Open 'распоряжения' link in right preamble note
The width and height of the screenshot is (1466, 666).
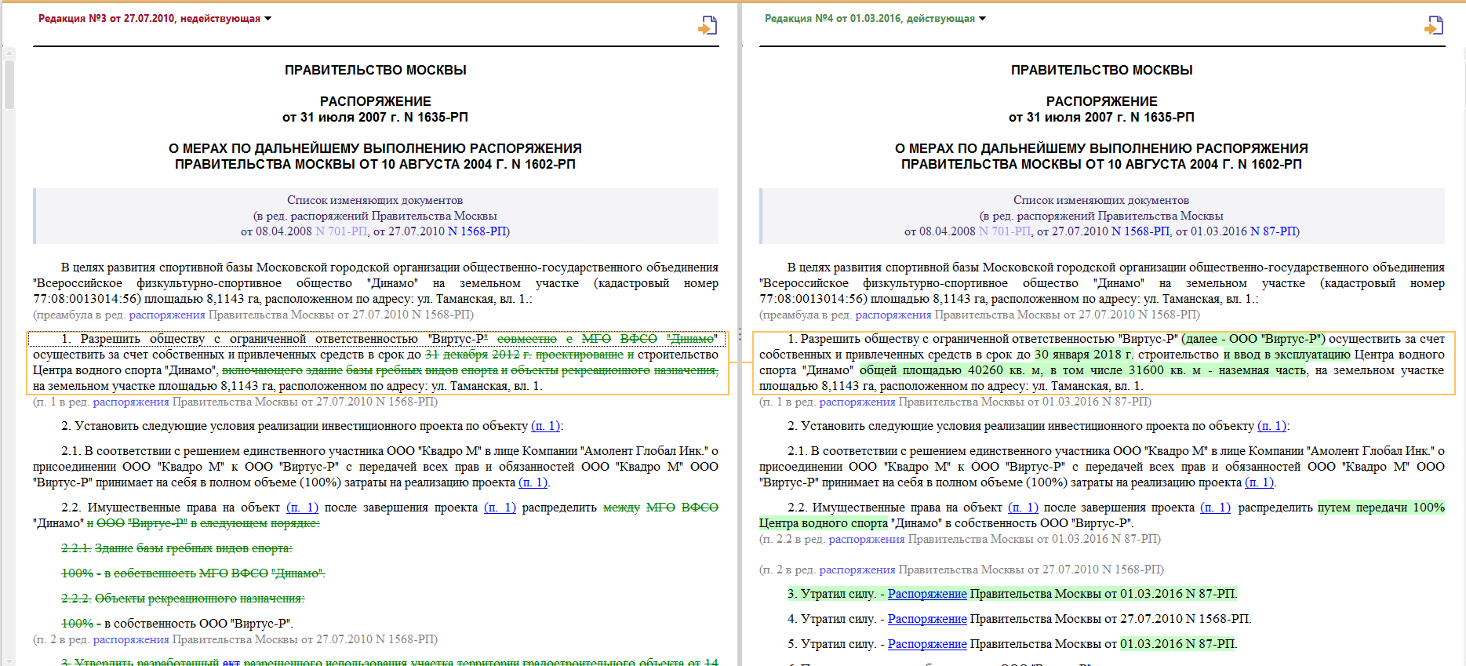coord(893,315)
